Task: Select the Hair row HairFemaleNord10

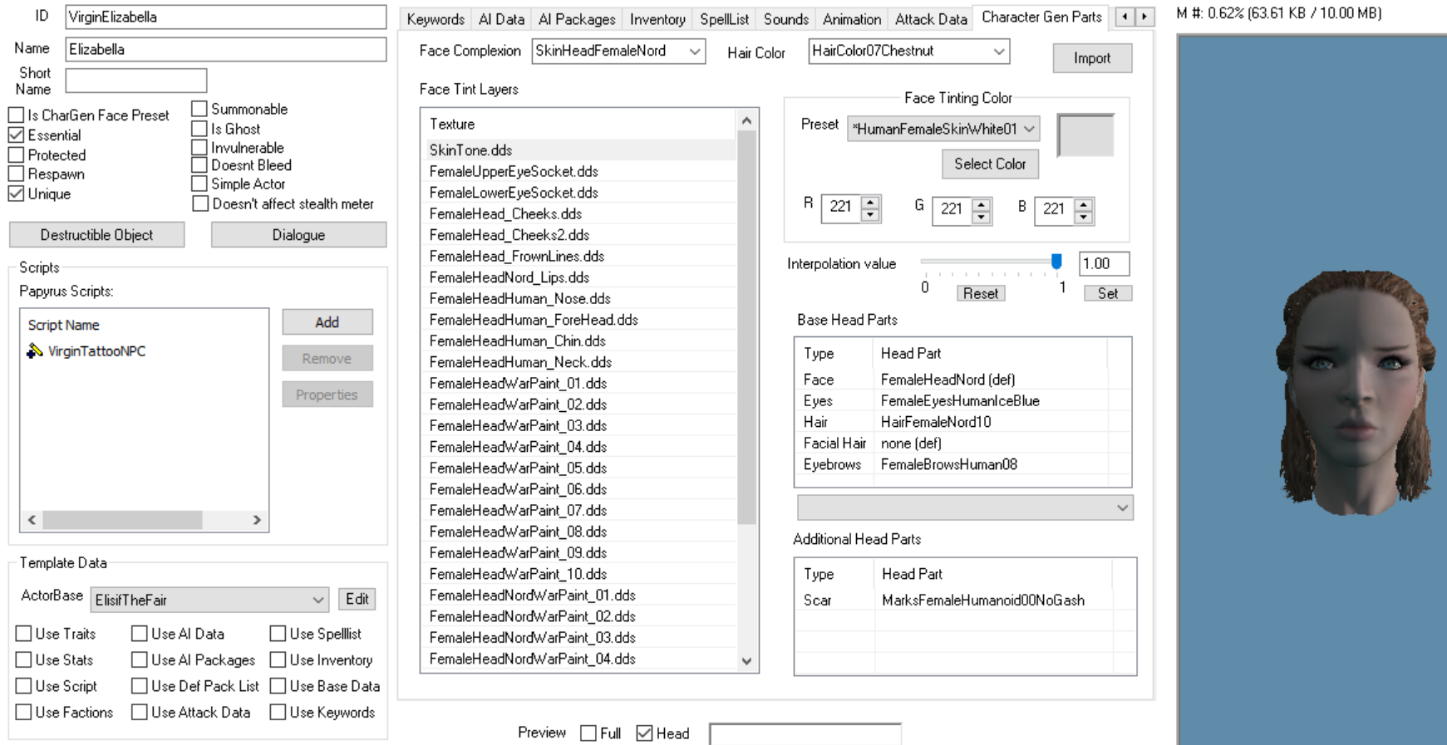Action: 962,422
